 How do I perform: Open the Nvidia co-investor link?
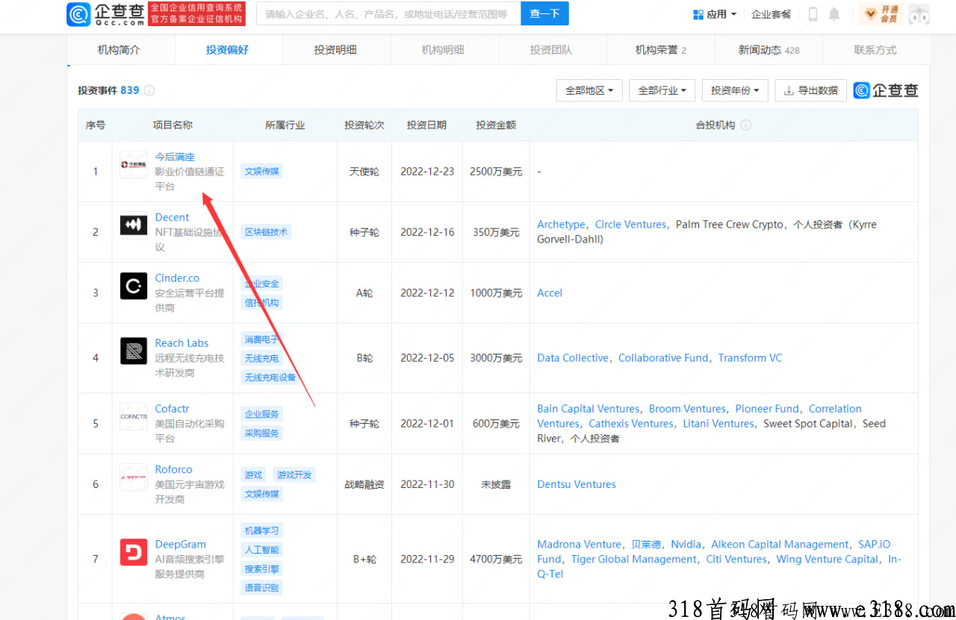tap(686, 545)
